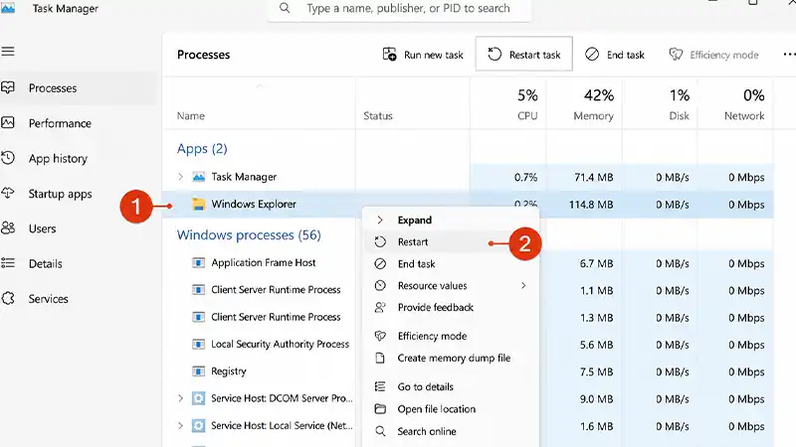Click the Search online magnifier icon in menu

click(380, 431)
